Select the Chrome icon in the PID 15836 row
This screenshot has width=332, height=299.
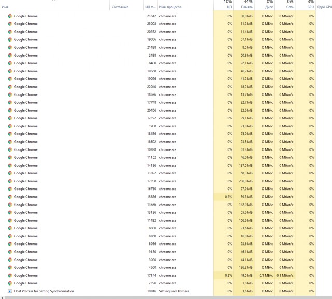click(10, 197)
